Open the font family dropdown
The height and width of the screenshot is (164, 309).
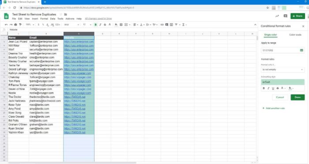[72, 25]
